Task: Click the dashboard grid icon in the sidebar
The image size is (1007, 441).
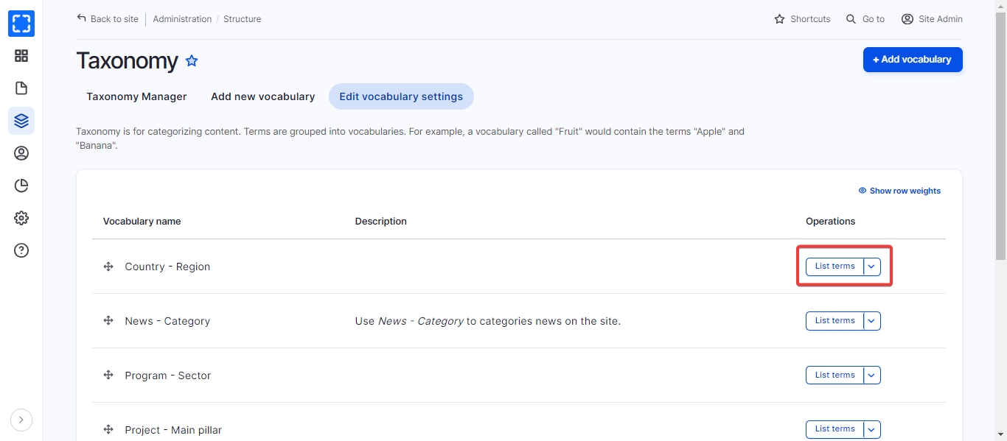Action: [x=21, y=56]
